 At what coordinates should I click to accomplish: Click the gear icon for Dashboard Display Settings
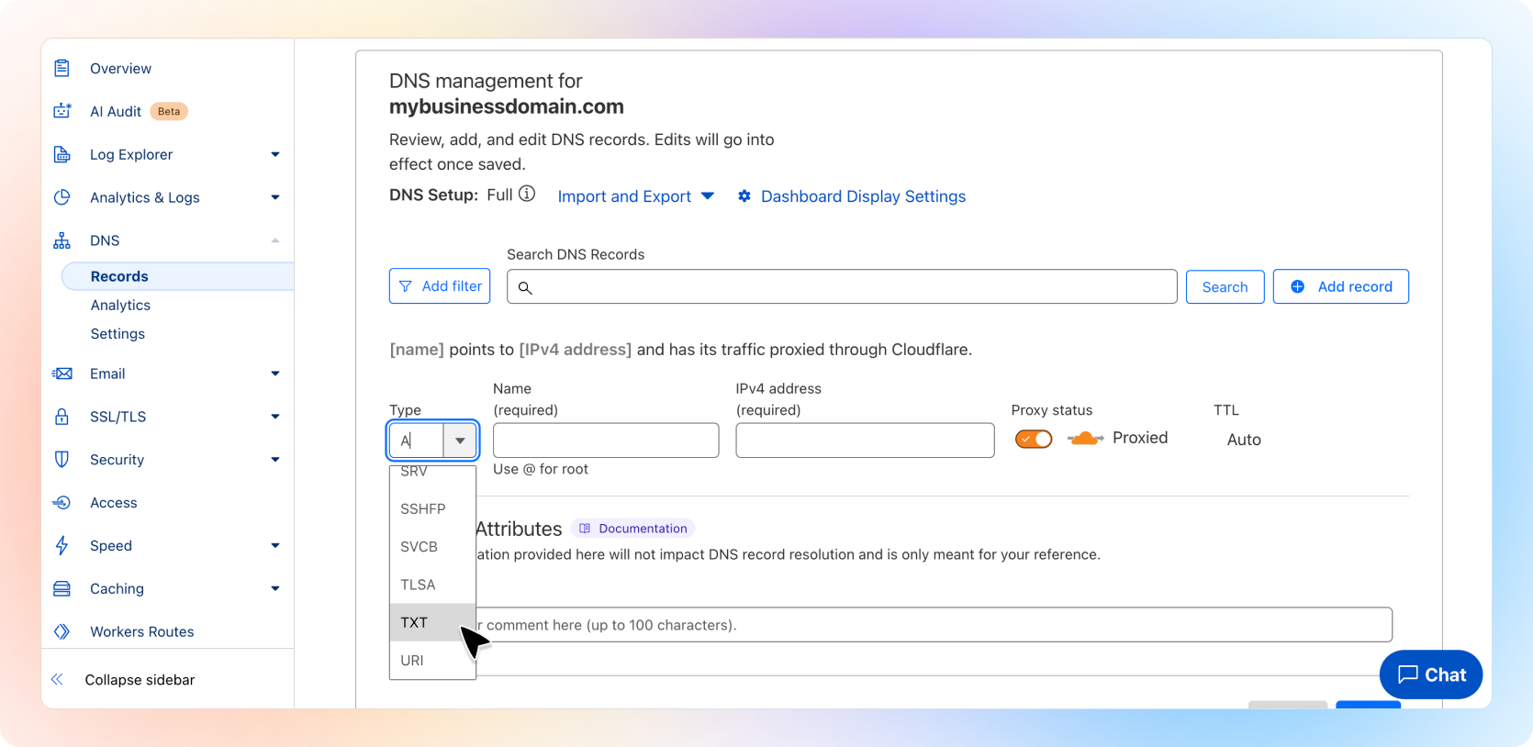coord(744,196)
